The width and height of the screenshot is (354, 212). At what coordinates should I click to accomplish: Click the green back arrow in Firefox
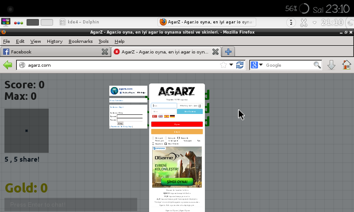pos(8,65)
